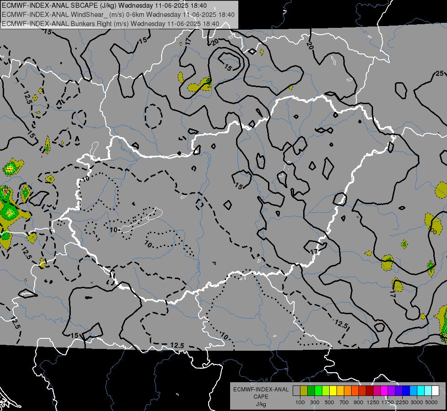Click the legend label 900
The height and width of the screenshot is (411, 447).
[x=358, y=402]
